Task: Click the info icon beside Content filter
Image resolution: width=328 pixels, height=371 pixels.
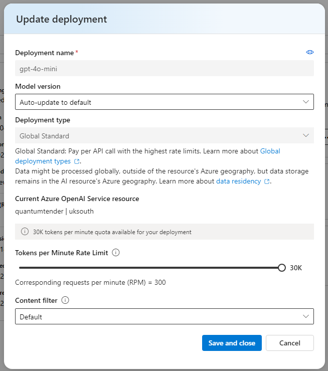Action: click(x=65, y=300)
